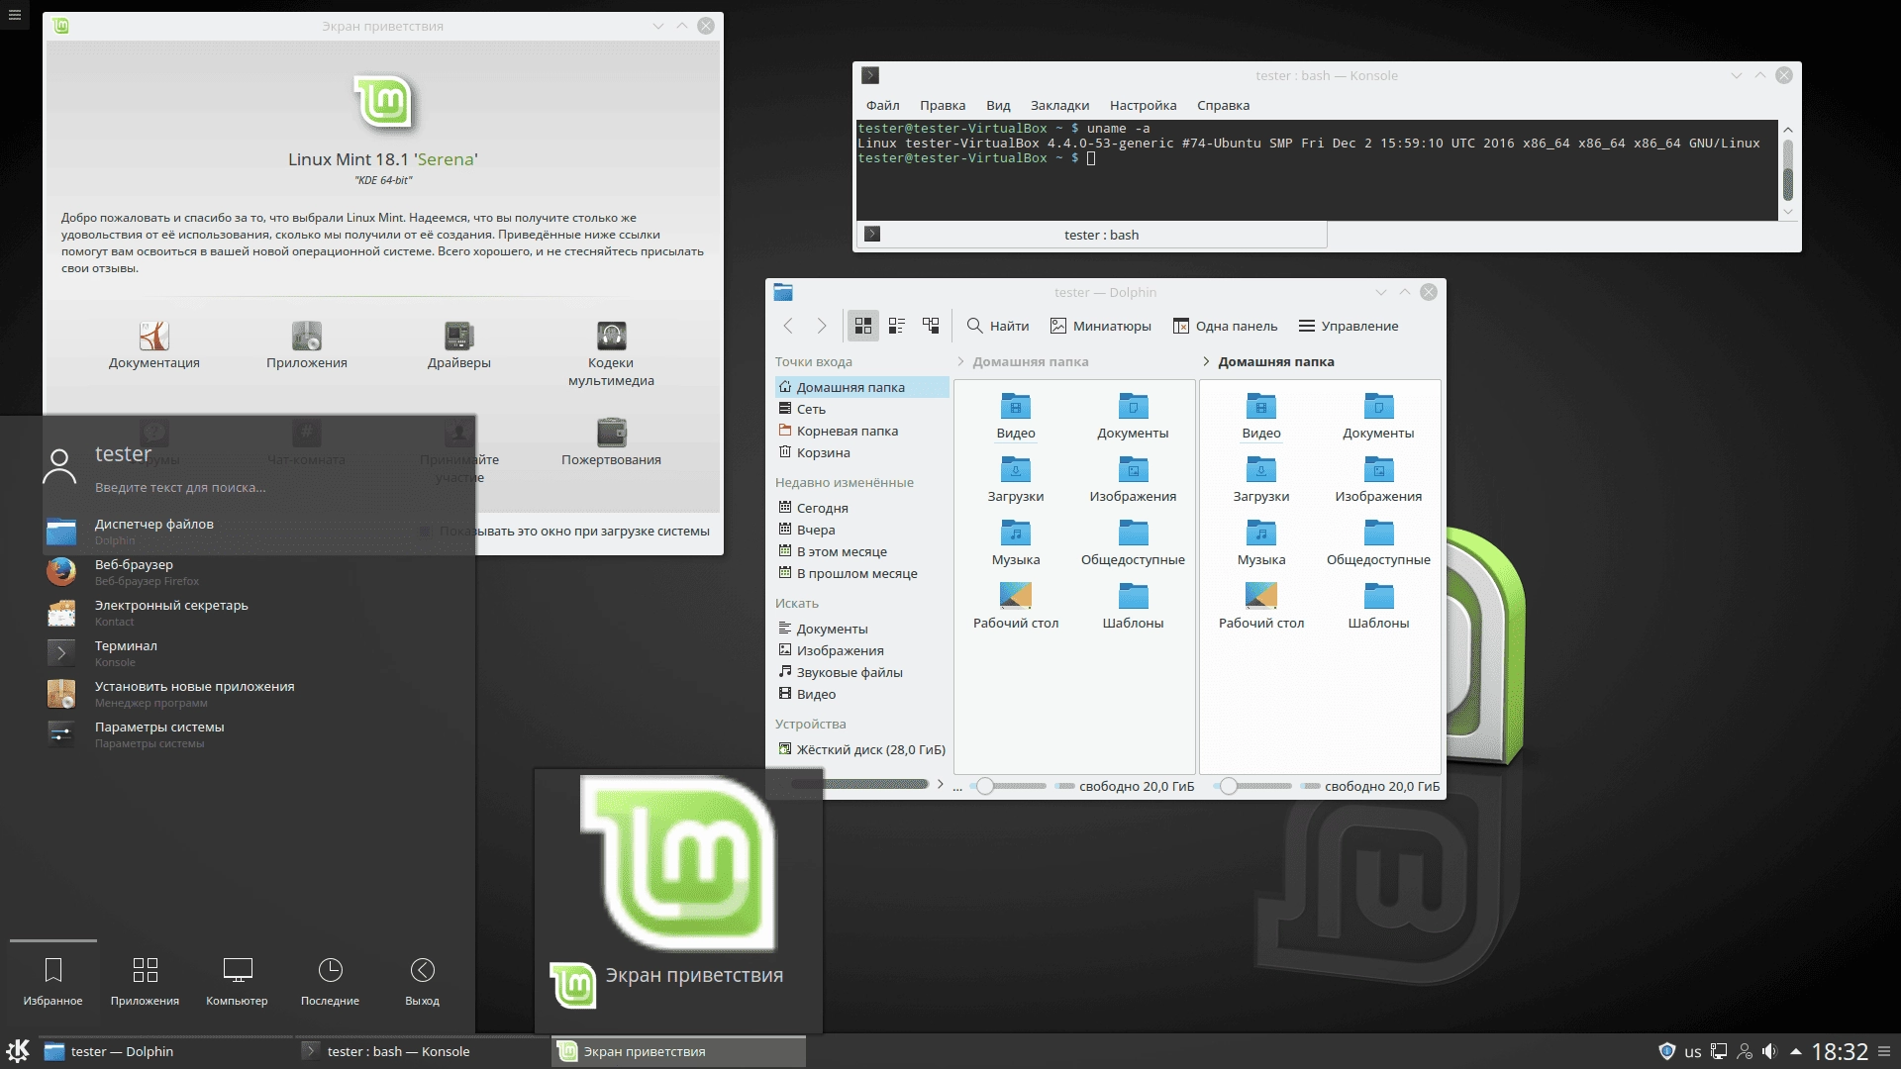
Task: Click KDE application launcher icon in taskbar
Action: click(18, 1051)
